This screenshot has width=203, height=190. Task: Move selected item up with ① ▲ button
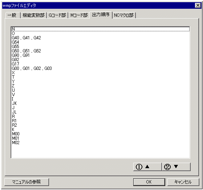coord(147,167)
